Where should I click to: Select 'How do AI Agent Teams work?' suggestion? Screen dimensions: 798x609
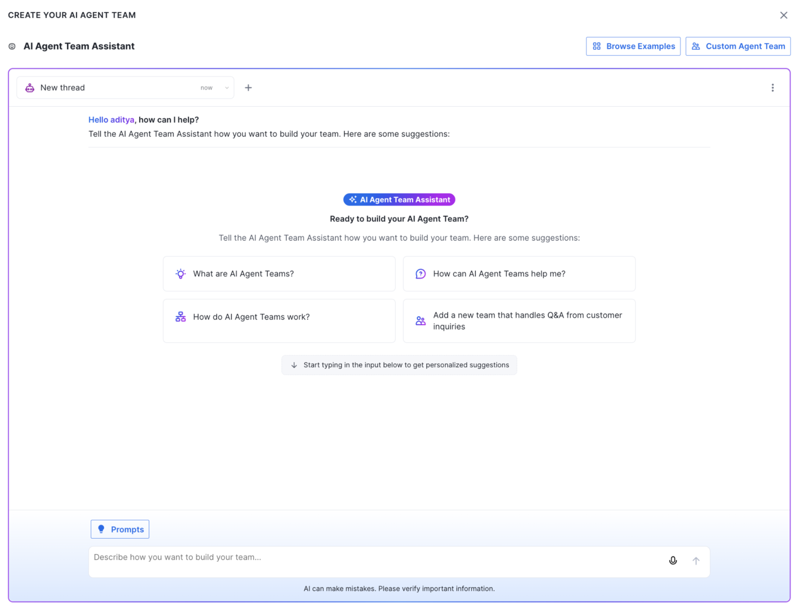(x=279, y=321)
